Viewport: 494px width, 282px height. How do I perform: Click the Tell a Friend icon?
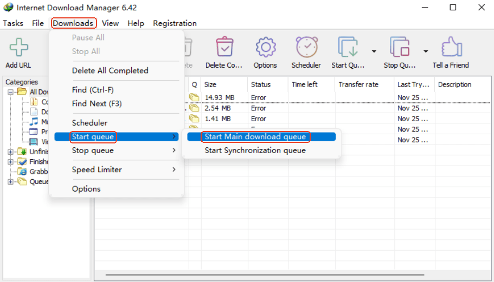tap(451, 48)
